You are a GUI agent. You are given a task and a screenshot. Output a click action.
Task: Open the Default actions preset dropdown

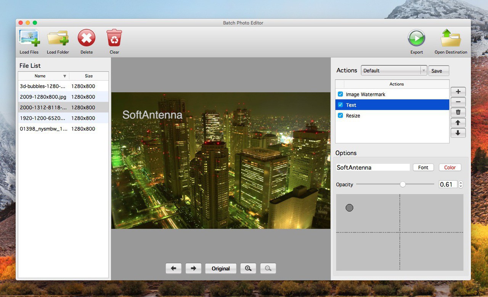393,71
